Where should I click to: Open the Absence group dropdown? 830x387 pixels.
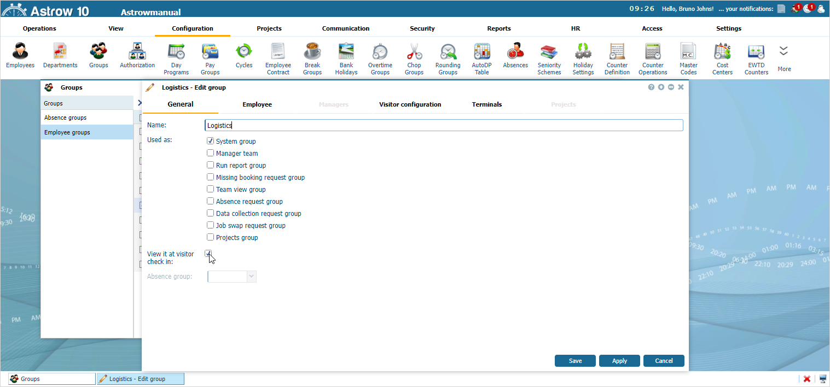[x=252, y=277]
